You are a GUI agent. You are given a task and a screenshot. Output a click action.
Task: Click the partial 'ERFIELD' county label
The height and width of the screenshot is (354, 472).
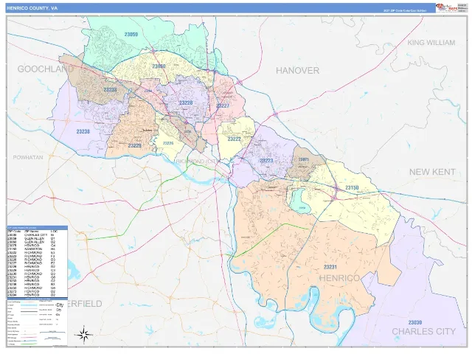[x=85, y=304]
